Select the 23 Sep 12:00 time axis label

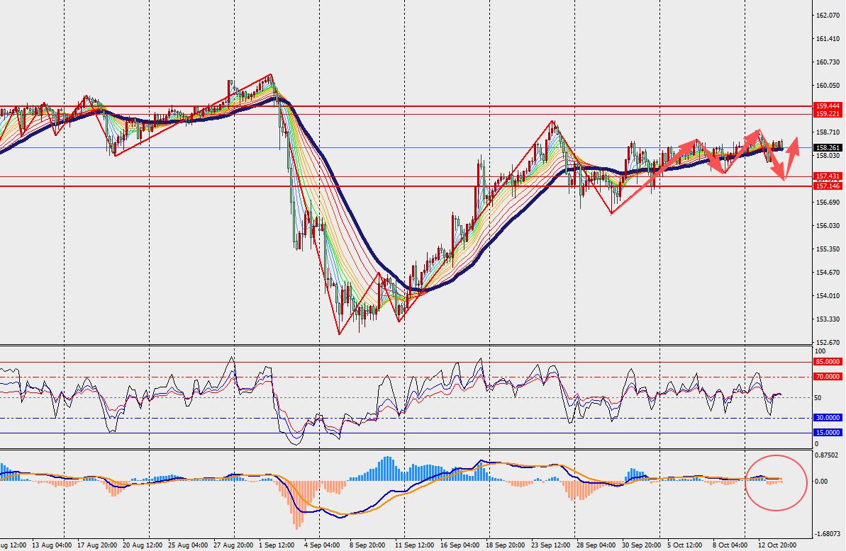pos(550,545)
